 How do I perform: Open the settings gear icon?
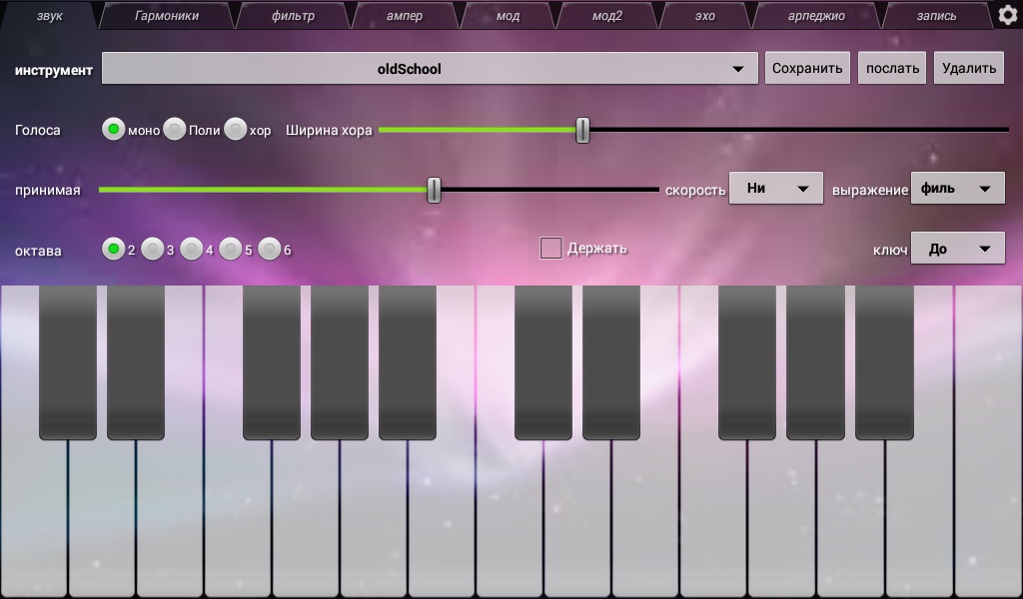pyautogui.click(x=1008, y=15)
